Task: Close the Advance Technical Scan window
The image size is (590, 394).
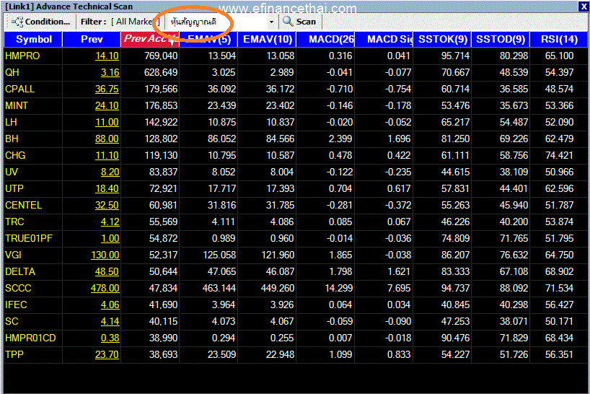Action: (x=584, y=6)
